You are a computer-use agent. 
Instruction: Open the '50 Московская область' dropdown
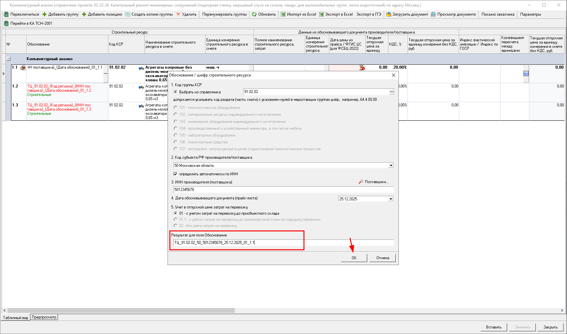(x=391, y=166)
